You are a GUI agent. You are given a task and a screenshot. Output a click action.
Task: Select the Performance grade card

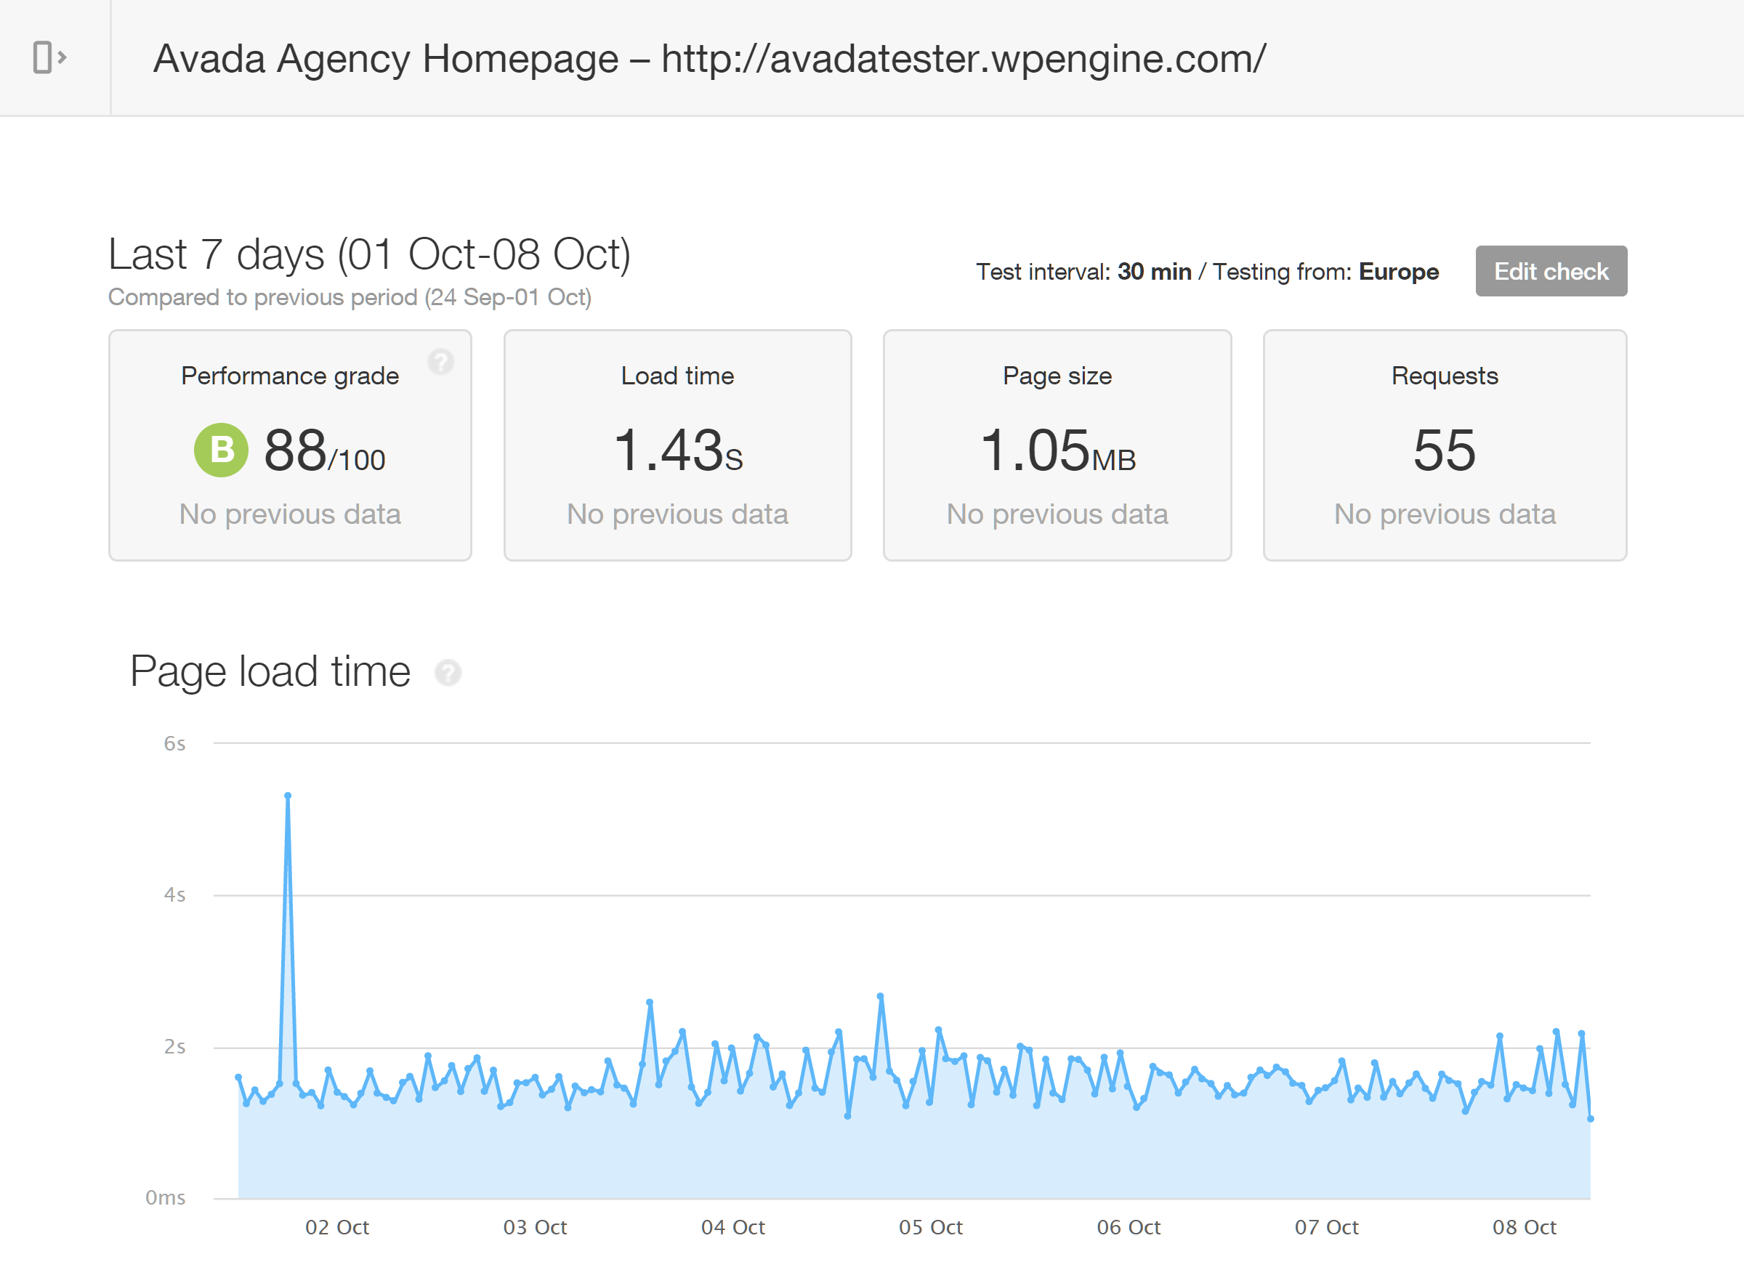290,445
